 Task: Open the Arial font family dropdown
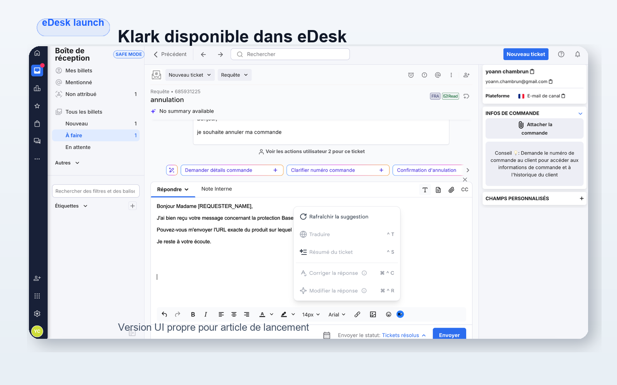pos(336,314)
